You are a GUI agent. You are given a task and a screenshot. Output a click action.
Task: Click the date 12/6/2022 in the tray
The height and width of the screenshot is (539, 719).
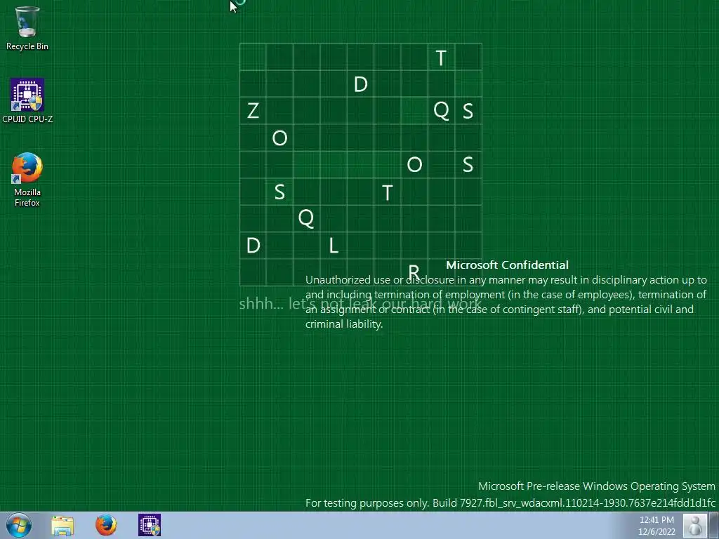pos(657,532)
